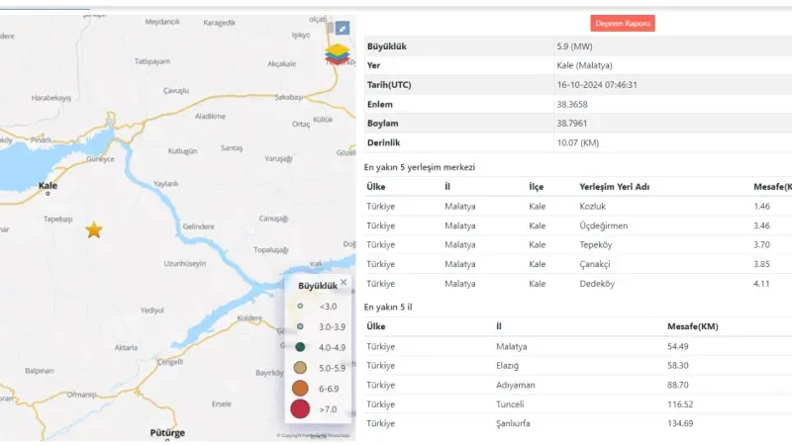Click the Kale town label on map

coord(46,186)
